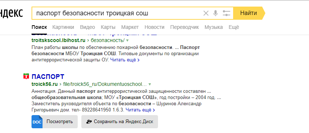
Task: Click Посмотреть to preview the document
Action: click(x=55, y=122)
